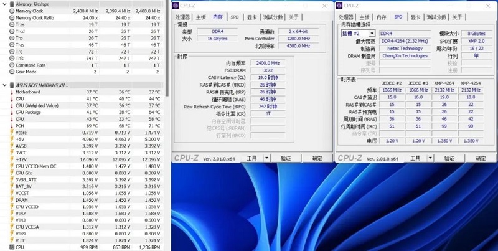Select the 3VSB_ATX voltage row label
Viewport: 498px width, 251px height.
pos(26,179)
